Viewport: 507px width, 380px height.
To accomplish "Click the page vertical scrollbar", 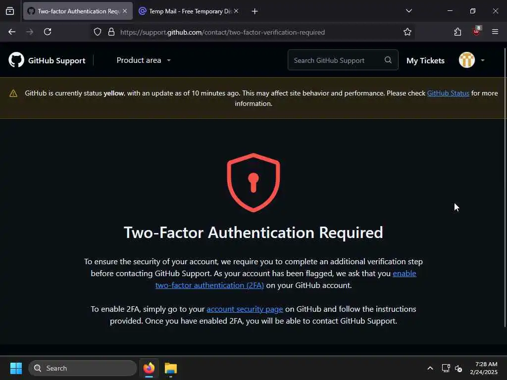I will click(x=505, y=188).
